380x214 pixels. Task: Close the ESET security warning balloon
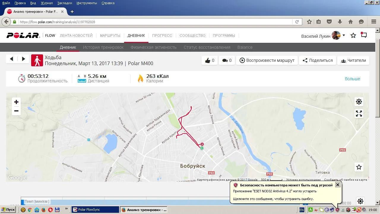click(x=338, y=185)
